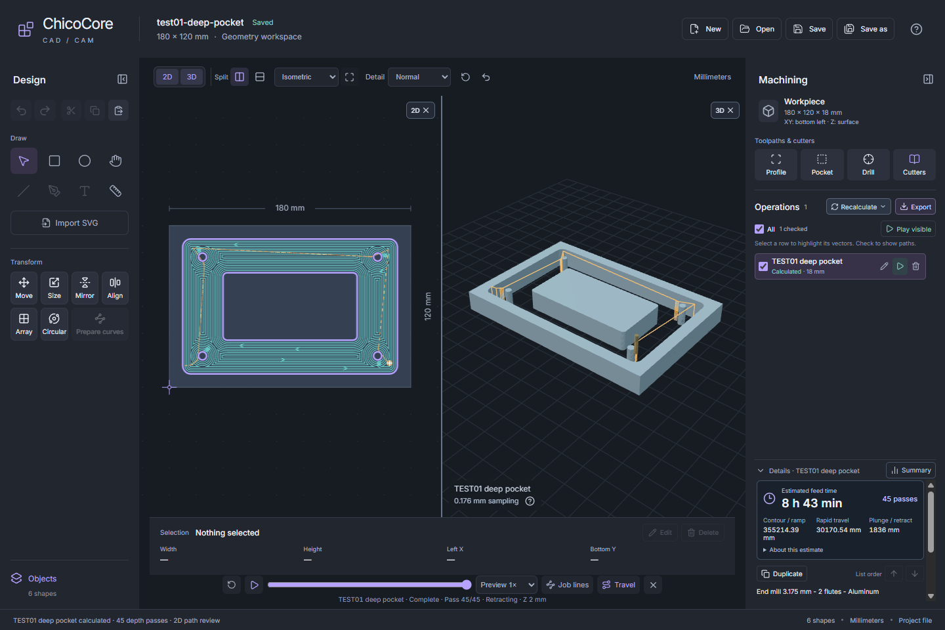
Task: Uncheck the TEST01 deep pocket checkbox
Action: (763, 266)
